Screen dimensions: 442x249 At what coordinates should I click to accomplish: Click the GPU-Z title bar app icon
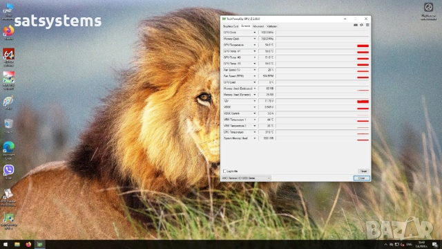(224, 19)
